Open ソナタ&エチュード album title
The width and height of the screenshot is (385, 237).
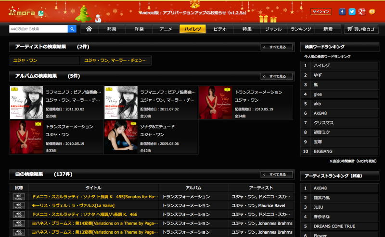coord(157,127)
